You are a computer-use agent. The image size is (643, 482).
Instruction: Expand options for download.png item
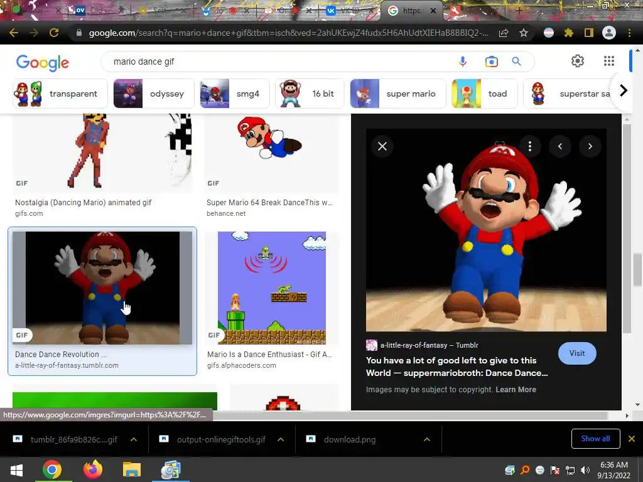(x=427, y=439)
